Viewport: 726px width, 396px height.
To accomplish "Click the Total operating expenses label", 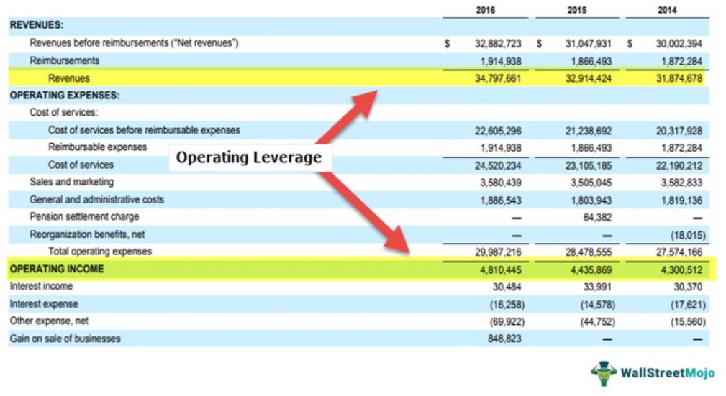I will (100, 252).
